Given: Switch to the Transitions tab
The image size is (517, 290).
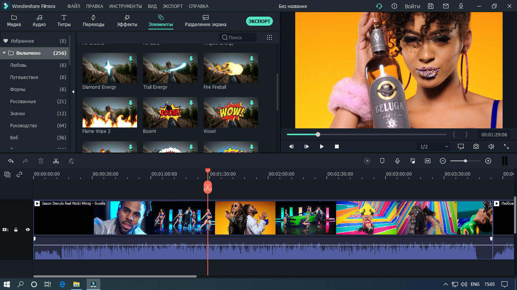Looking at the screenshot, I should coord(93,21).
